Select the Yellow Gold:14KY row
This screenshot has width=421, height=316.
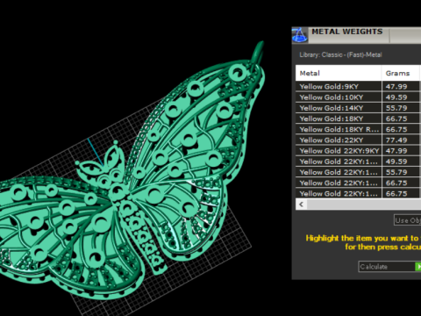tap(358, 108)
